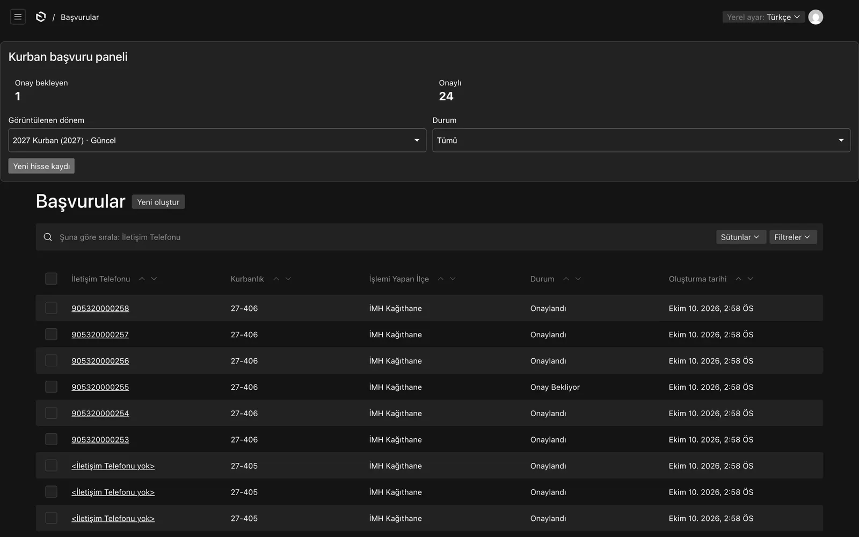Check the row for 905320000254
Image resolution: width=859 pixels, height=537 pixels.
[51, 413]
